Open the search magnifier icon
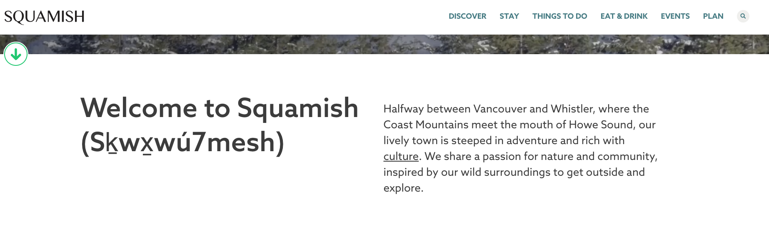This screenshot has width=769, height=227. [743, 16]
